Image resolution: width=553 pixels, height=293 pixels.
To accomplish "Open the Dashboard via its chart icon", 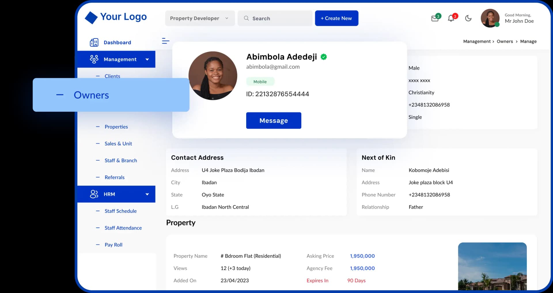I will coord(94,42).
